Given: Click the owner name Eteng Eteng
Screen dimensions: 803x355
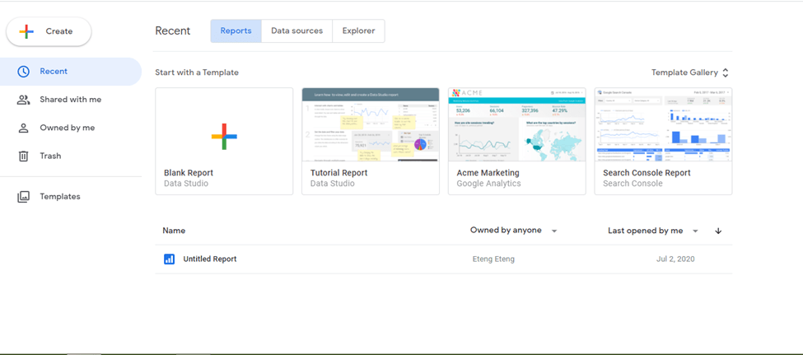Looking at the screenshot, I should pyautogui.click(x=493, y=259).
